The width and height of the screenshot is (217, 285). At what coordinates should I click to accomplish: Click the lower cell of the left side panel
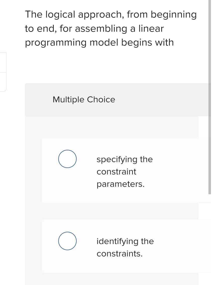click(x=3, y=82)
